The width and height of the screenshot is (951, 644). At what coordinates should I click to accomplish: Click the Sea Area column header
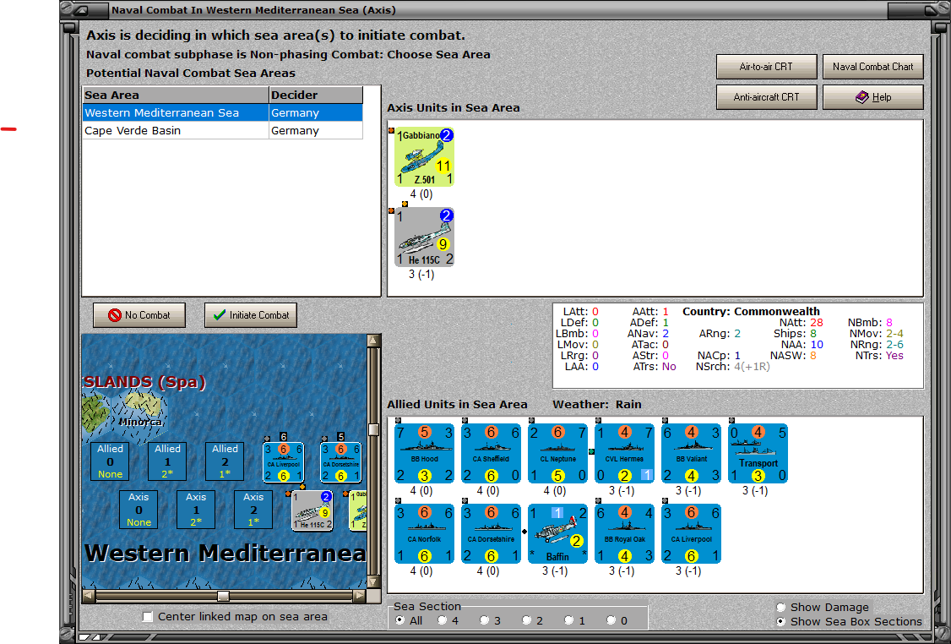pos(176,95)
